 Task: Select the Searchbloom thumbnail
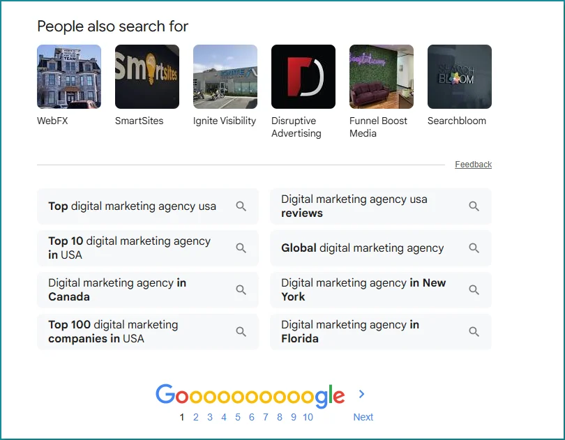tap(459, 76)
